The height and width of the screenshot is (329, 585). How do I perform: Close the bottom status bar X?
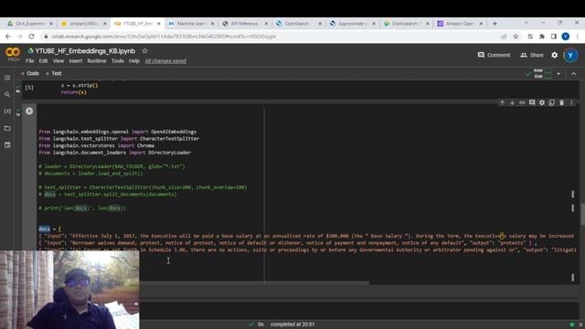click(x=580, y=325)
